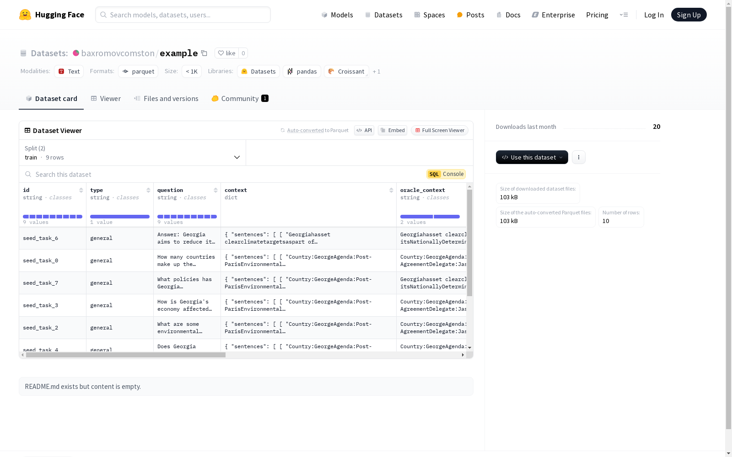Open Docs in the top navigation
This screenshot has height=457, width=732.
coord(508,15)
